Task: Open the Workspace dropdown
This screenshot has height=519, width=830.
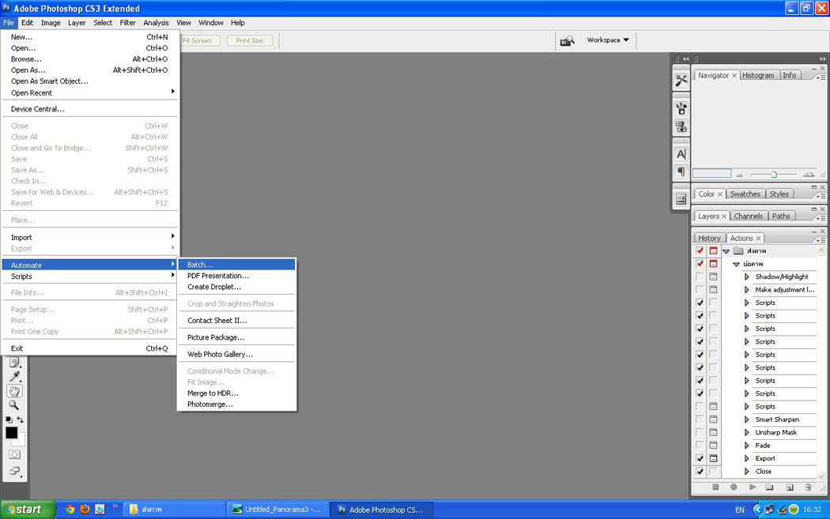Action: click(x=608, y=40)
